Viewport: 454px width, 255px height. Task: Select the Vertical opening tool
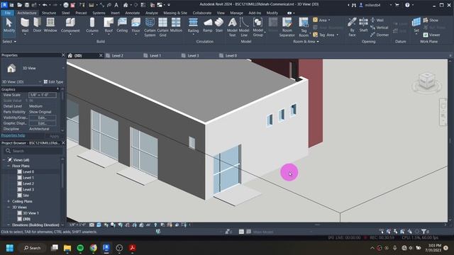click(x=380, y=28)
